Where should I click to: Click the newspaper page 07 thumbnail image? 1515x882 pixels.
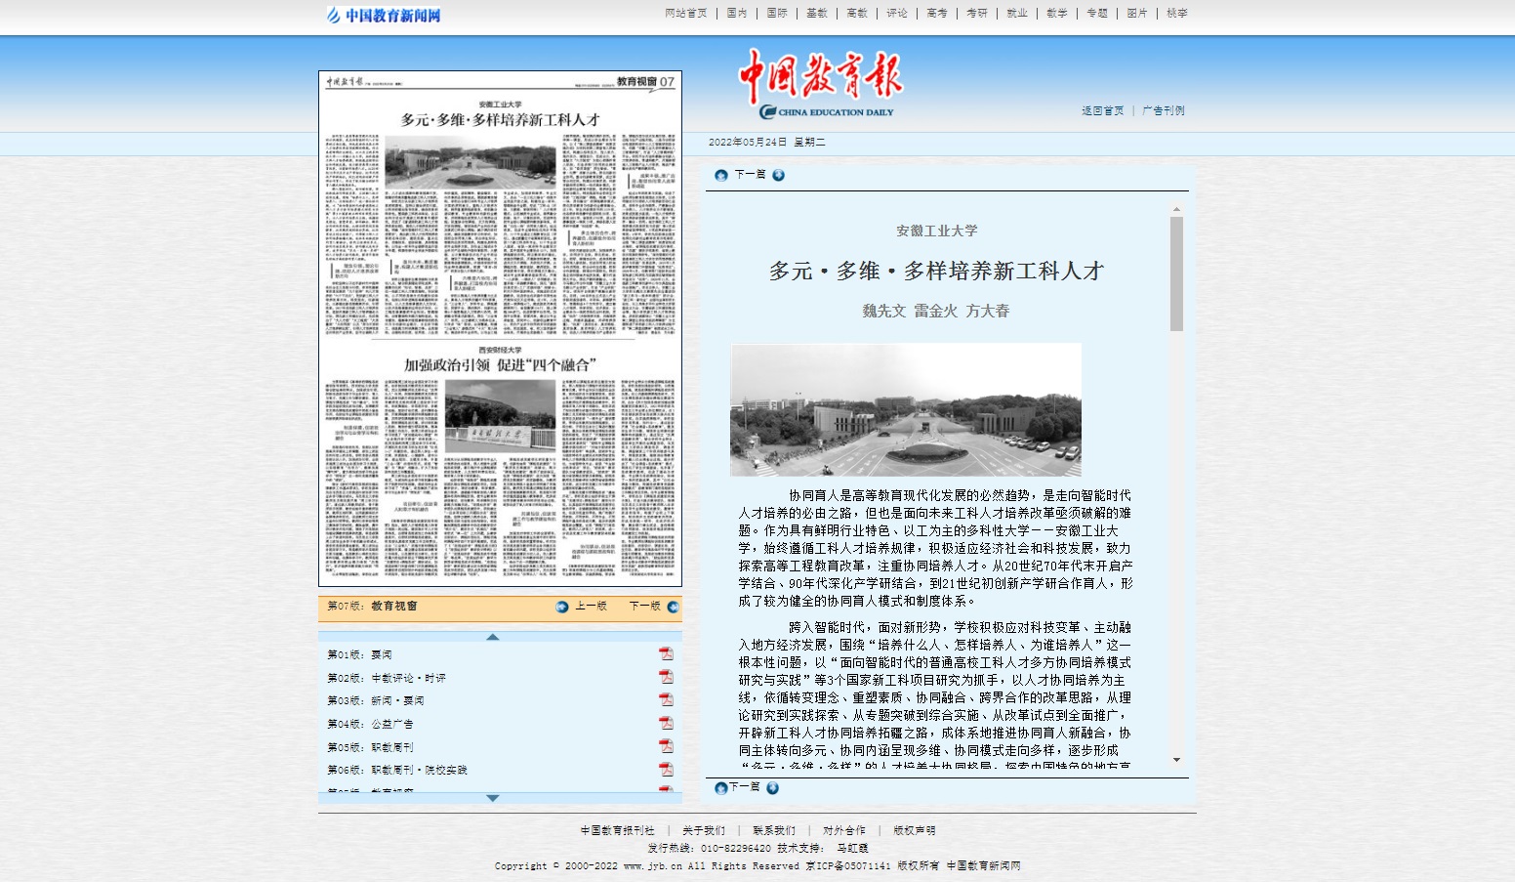pyautogui.click(x=500, y=328)
